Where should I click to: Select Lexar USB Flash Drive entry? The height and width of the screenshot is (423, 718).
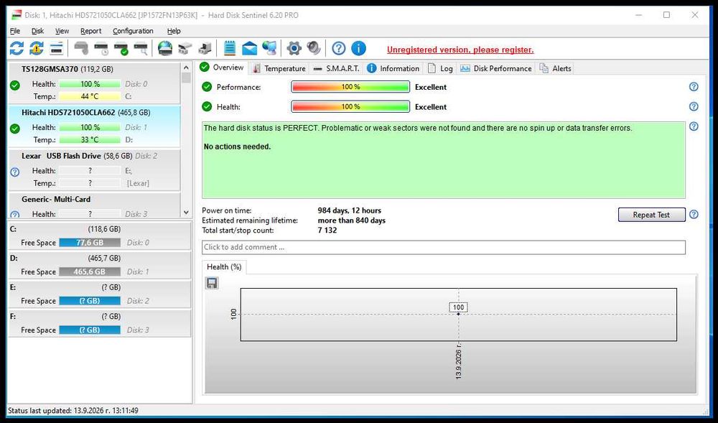[94, 169]
